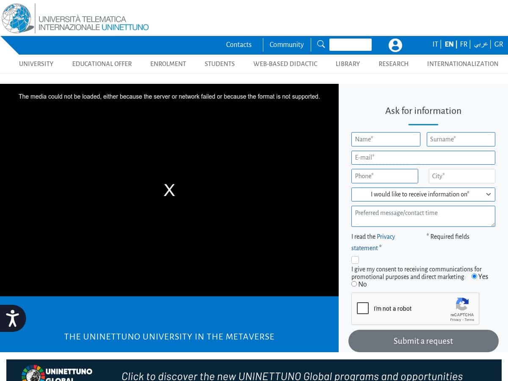The image size is (508, 381).
Task: Open the INTERNATIONALIZATION menu
Action: tap(463, 64)
